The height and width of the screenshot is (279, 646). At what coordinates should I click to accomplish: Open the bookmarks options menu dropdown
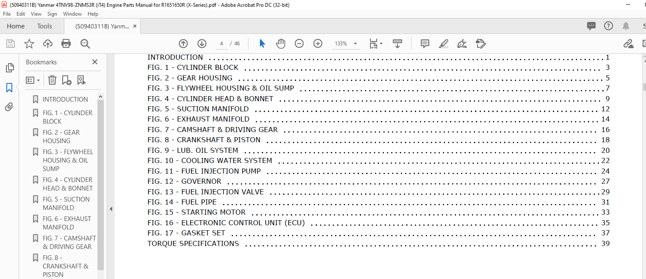click(x=33, y=80)
